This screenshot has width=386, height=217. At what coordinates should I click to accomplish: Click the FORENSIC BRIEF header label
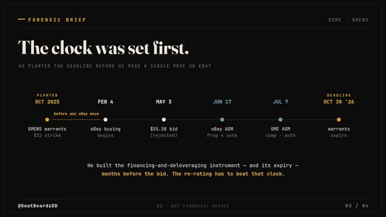(57, 20)
